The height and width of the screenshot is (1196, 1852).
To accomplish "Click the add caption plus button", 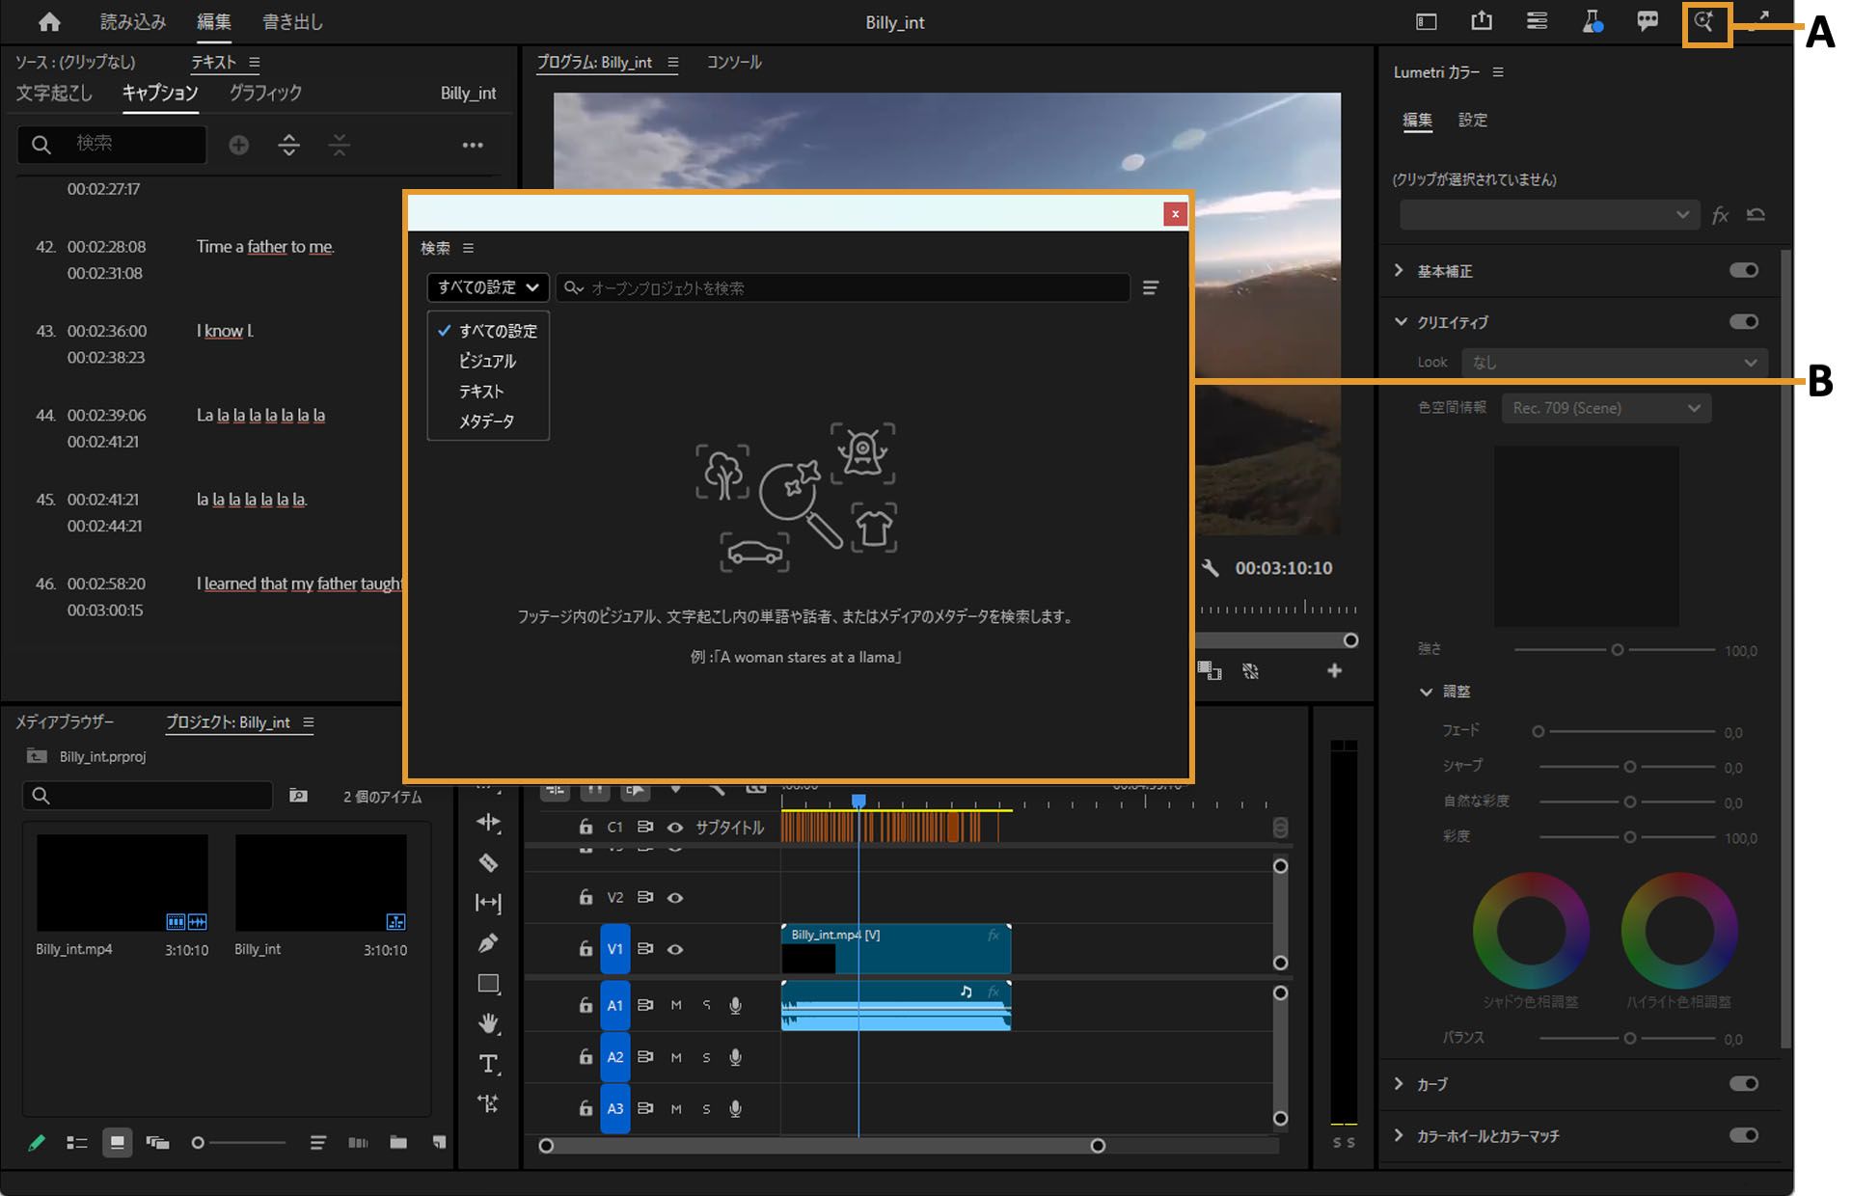I will [x=238, y=145].
